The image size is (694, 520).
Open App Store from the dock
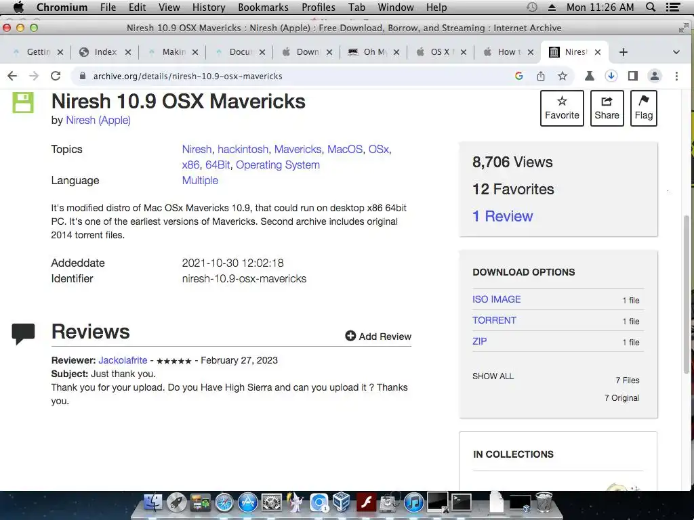[247, 503]
